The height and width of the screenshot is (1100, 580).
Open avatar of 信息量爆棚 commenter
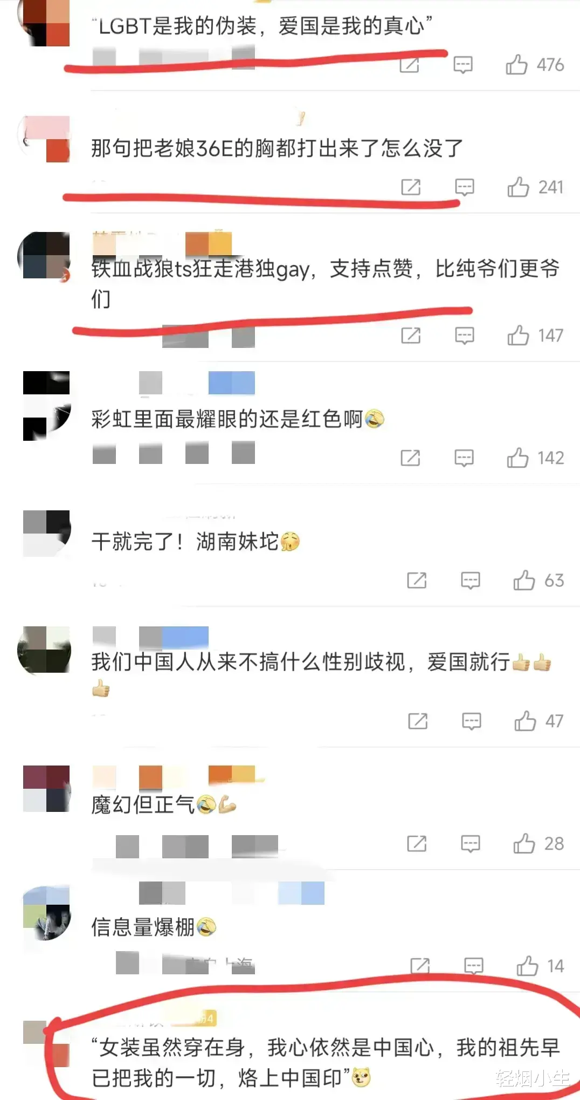pyautogui.click(x=46, y=912)
